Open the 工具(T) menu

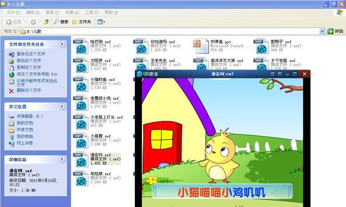click(92, 12)
